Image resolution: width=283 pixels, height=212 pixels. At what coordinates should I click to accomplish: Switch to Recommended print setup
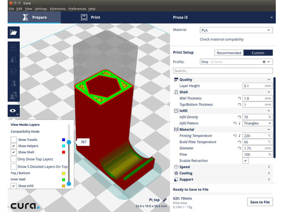[x=229, y=53]
